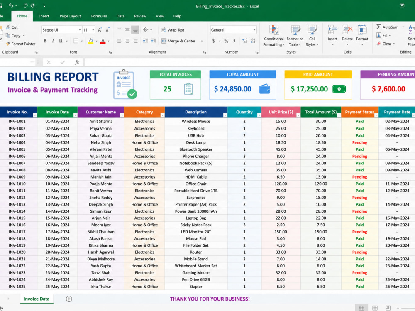The width and height of the screenshot is (415, 311).
Task: Switch to the Page Layout tab
Action: [x=70, y=16]
